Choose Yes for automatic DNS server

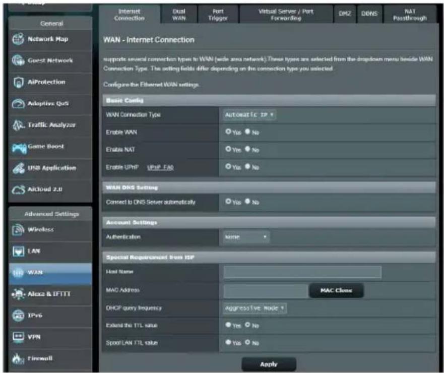(228, 201)
